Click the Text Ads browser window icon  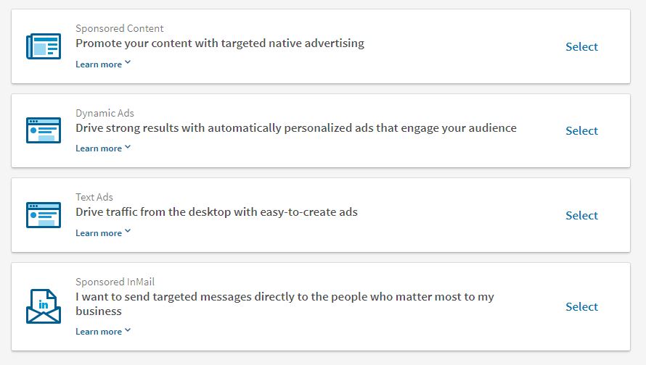tap(44, 215)
